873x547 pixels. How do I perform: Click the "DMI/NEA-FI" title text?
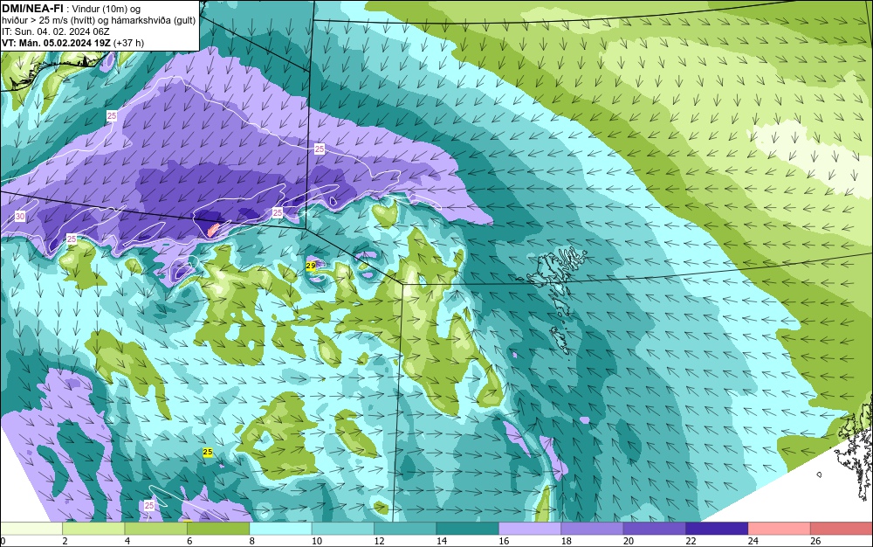(32, 8)
